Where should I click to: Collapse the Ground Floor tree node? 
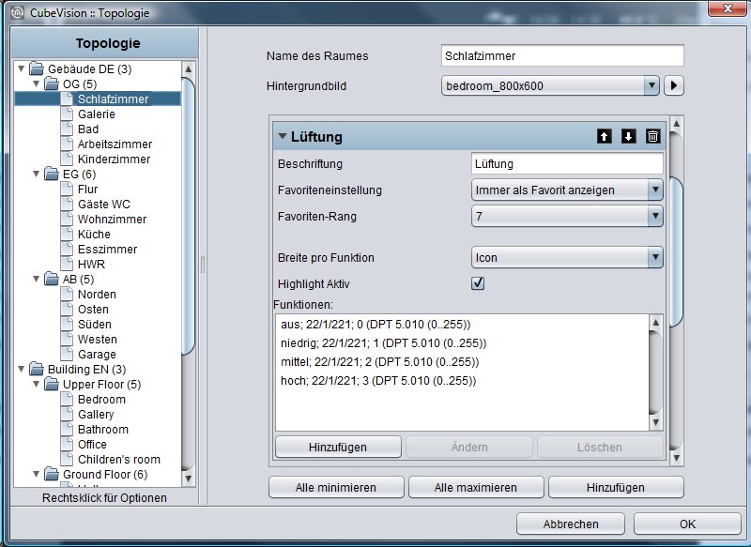[36, 474]
